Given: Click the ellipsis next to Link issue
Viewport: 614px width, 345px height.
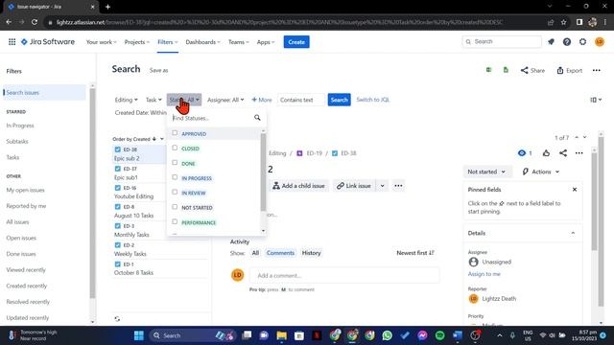Looking at the screenshot, I should coord(398,186).
